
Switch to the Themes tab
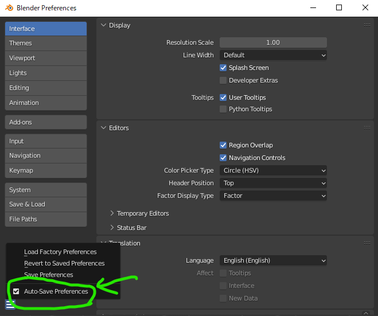[x=46, y=43]
